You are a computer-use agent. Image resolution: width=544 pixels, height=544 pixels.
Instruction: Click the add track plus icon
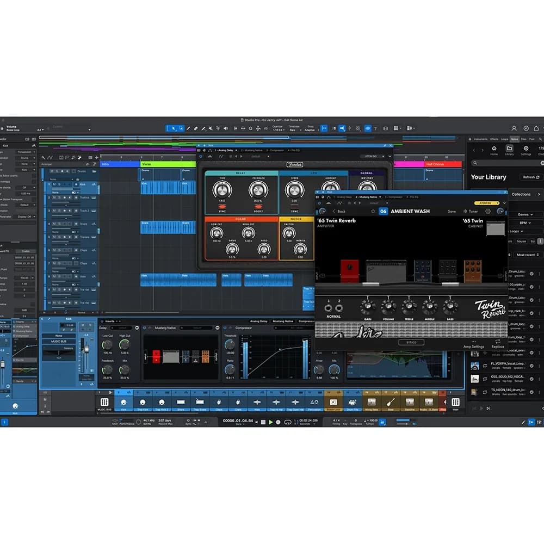click(x=97, y=158)
